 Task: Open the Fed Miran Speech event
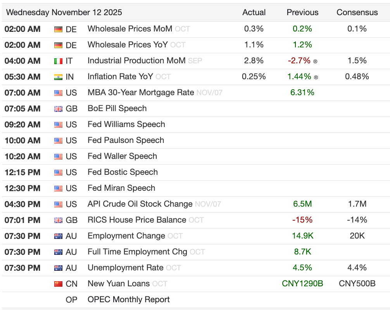click(121, 188)
